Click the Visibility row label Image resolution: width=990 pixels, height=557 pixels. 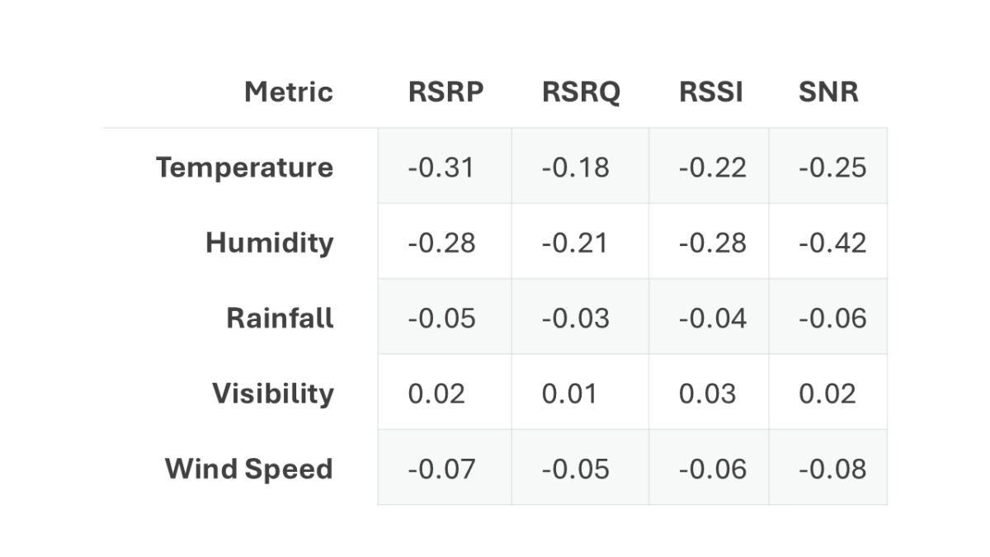273,393
